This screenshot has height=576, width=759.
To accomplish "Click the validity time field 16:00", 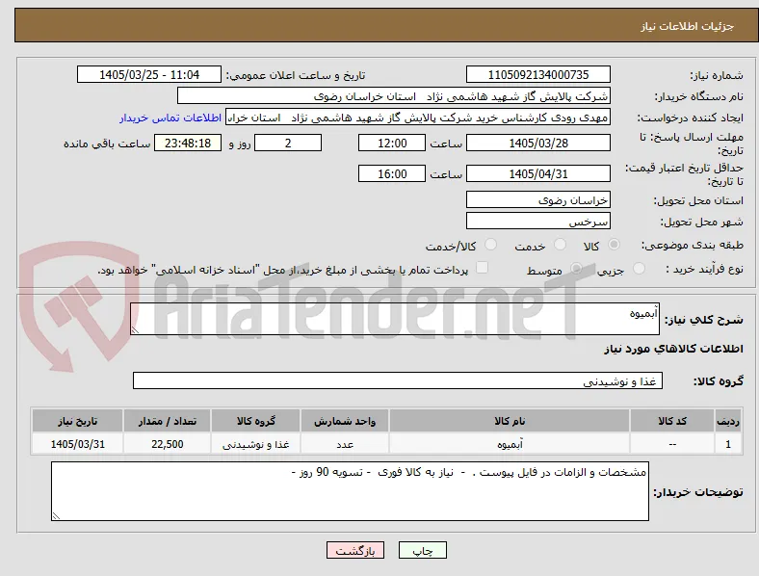I will click(392, 173).
